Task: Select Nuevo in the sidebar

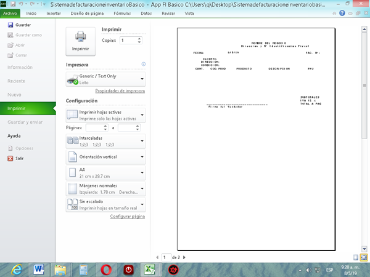Action: [14, 95]
